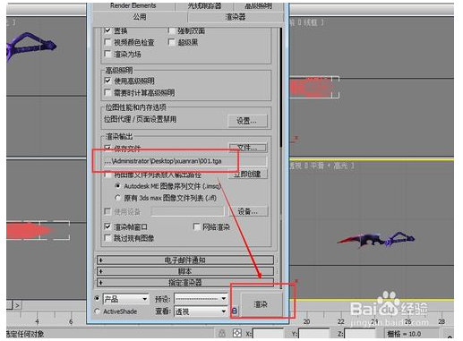Toggle 使用高级照明 checkbox
The image size is (463, 341).
coord(107,81)
